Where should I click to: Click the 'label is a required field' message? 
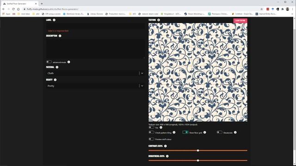(58, 31)
